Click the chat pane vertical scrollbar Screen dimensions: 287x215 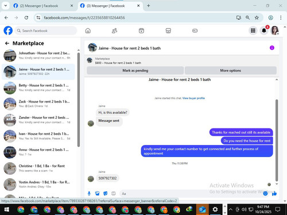pyautogui.click(x=277, y=140)
